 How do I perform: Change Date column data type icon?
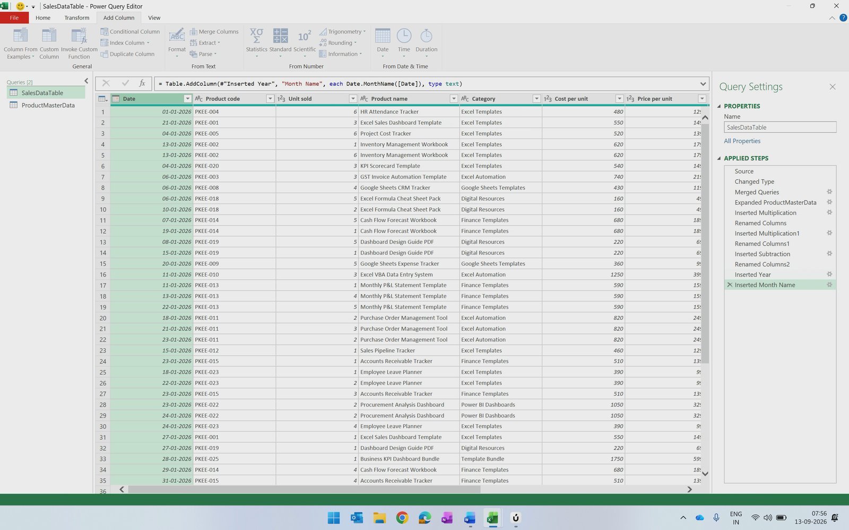point(116,99)
